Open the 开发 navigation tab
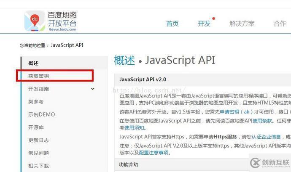Viewport: 291px width, 172px height. 204,24
